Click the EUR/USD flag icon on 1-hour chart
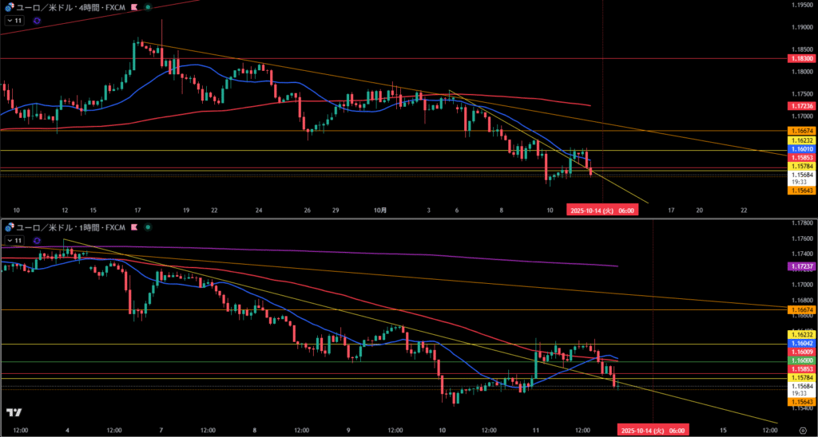 [x=9, y=226]
